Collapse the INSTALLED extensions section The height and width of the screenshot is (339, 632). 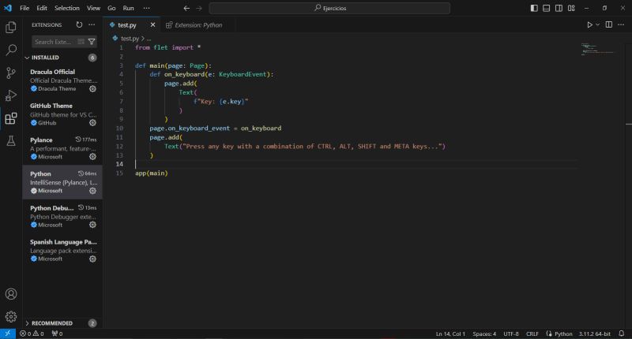[62, 58]
